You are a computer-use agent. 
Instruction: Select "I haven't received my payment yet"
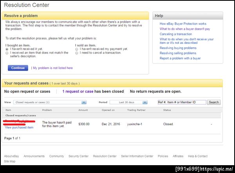tap(77, 49)
